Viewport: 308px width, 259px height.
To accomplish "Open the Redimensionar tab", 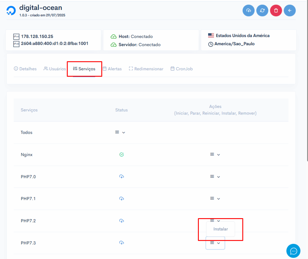I will click(x=146, y=69).
